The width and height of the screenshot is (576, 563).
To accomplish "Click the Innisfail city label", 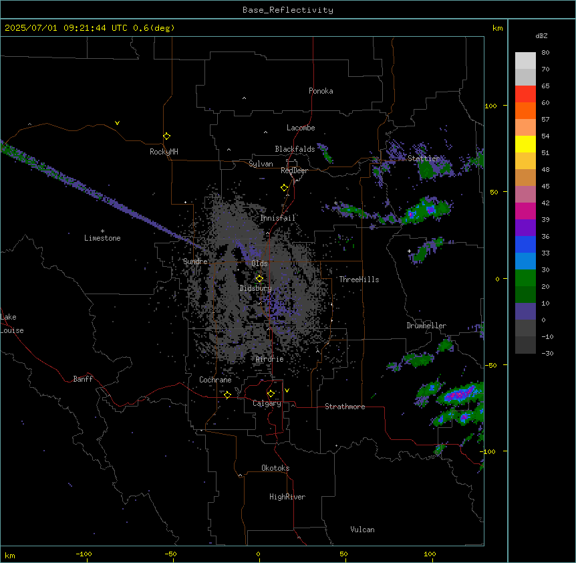I will pos(278,218).
